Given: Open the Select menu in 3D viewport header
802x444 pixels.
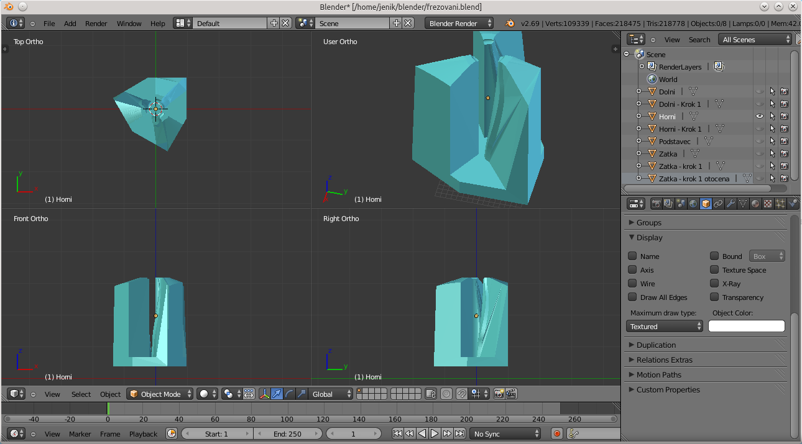Looking at the screenshot, I should point(81,394).
